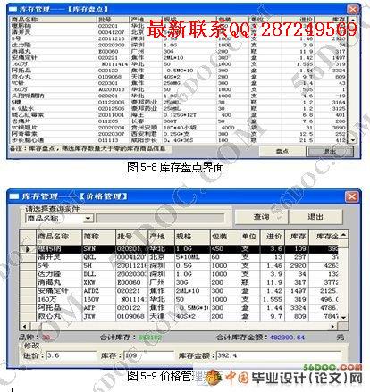Close the 价格管理 window
370x392 pixels.
pyautogui.click(x=352, y=196)
